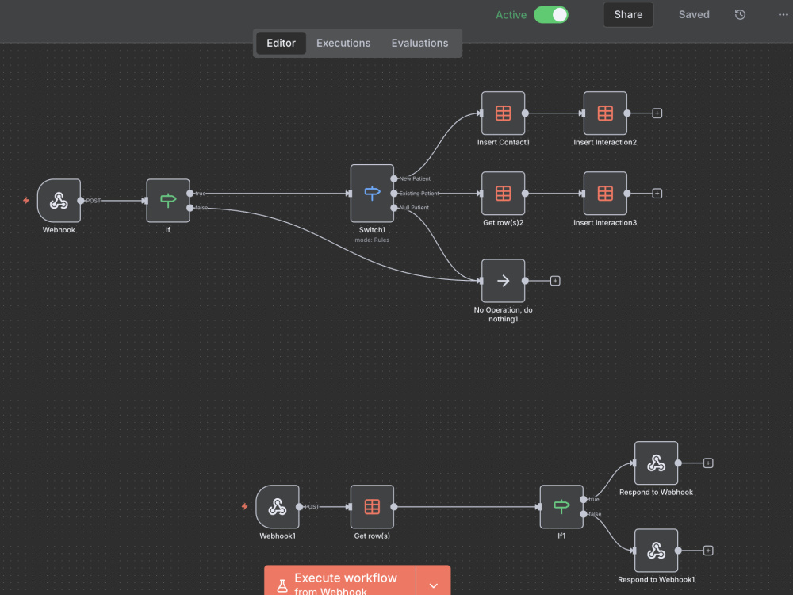Open the Respond to Webhook node
Viewport: 793px width, 595px height.
pyautogui.click(x=656, y=463)
